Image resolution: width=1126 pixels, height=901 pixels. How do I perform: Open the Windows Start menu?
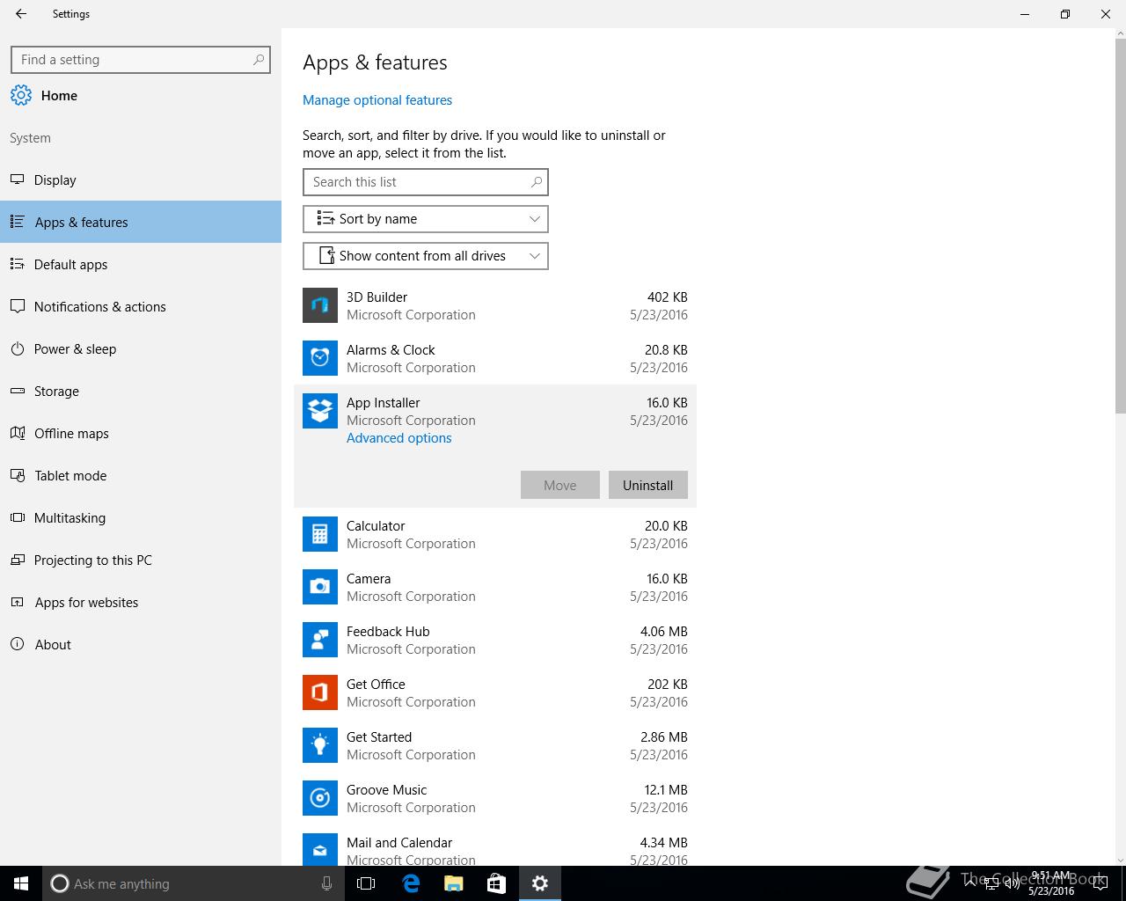coord(21,883)
